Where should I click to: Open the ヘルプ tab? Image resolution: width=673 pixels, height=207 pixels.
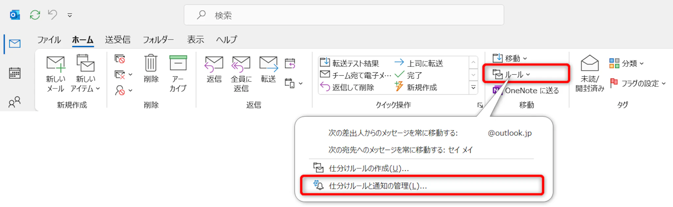coord(226,40)
